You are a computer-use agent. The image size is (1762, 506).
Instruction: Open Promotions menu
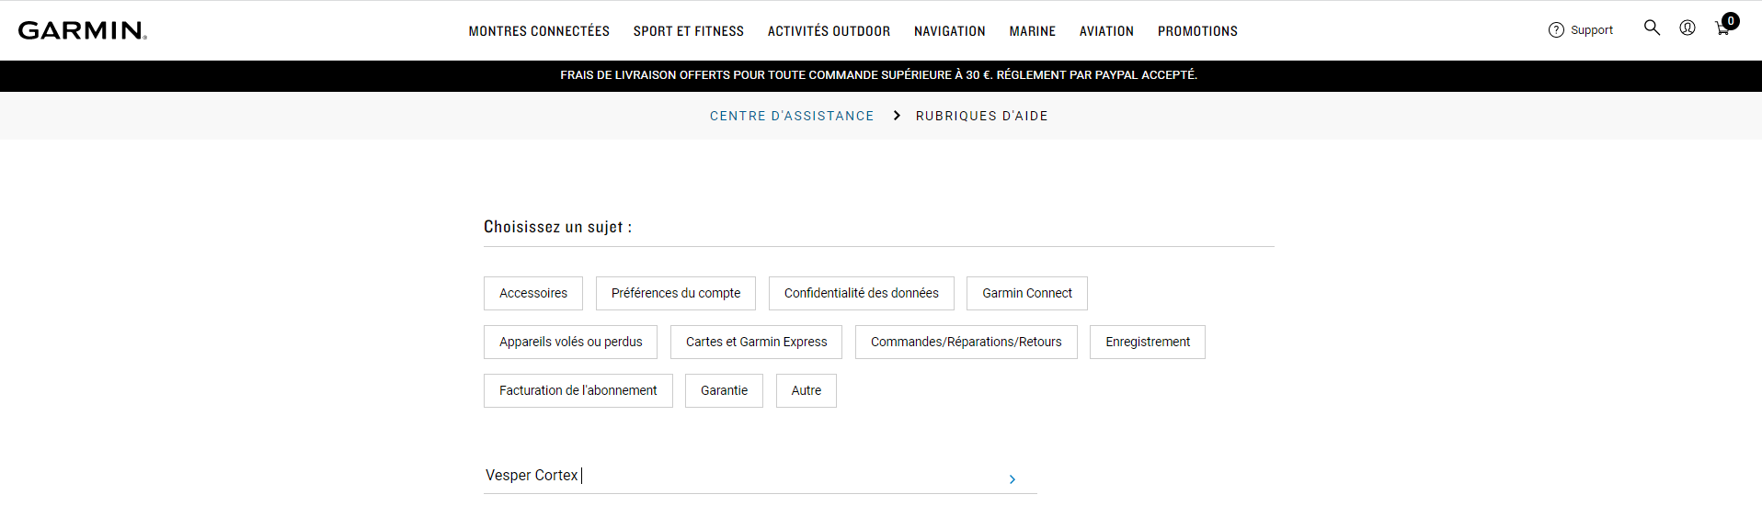click(x=1197, y=31)
